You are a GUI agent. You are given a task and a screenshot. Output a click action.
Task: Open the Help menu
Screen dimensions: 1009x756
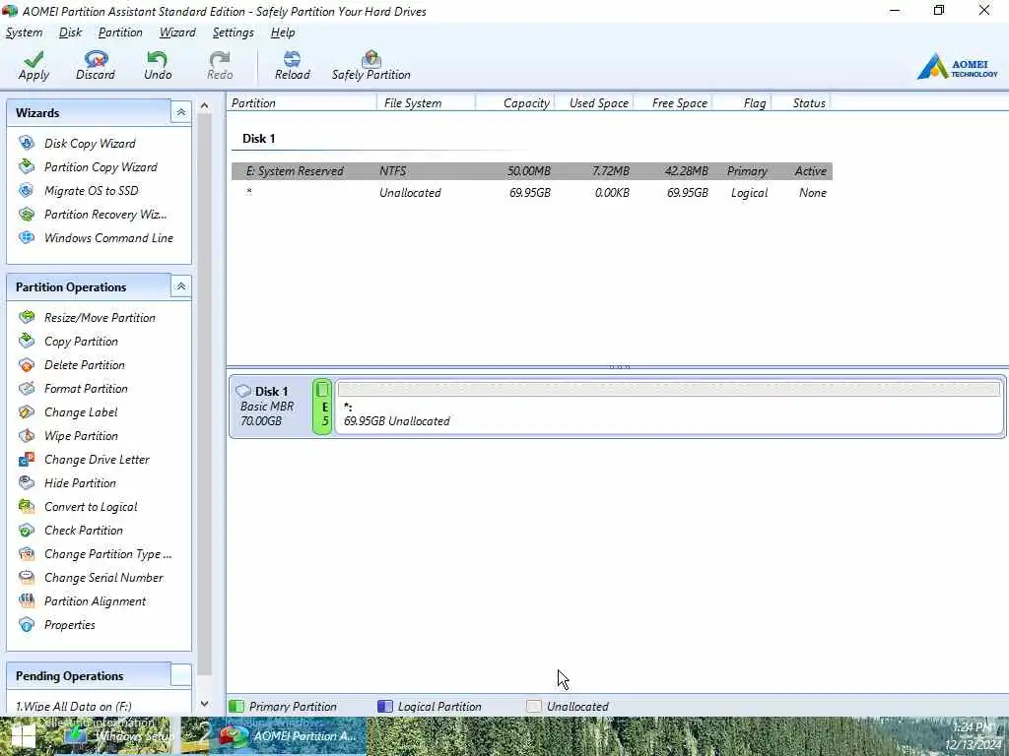283,32
